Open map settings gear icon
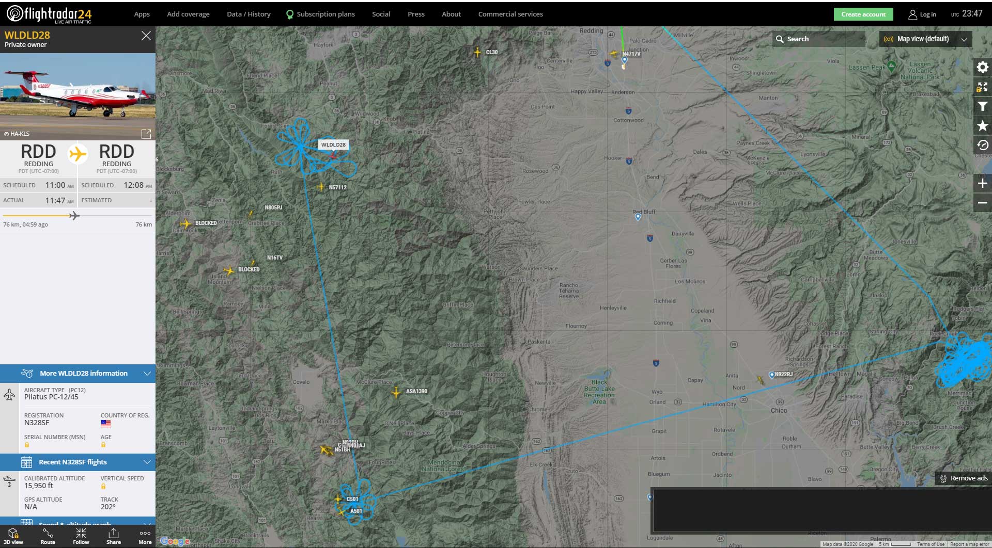The width and height of the screenshot is (992, 548). [982, 68]
